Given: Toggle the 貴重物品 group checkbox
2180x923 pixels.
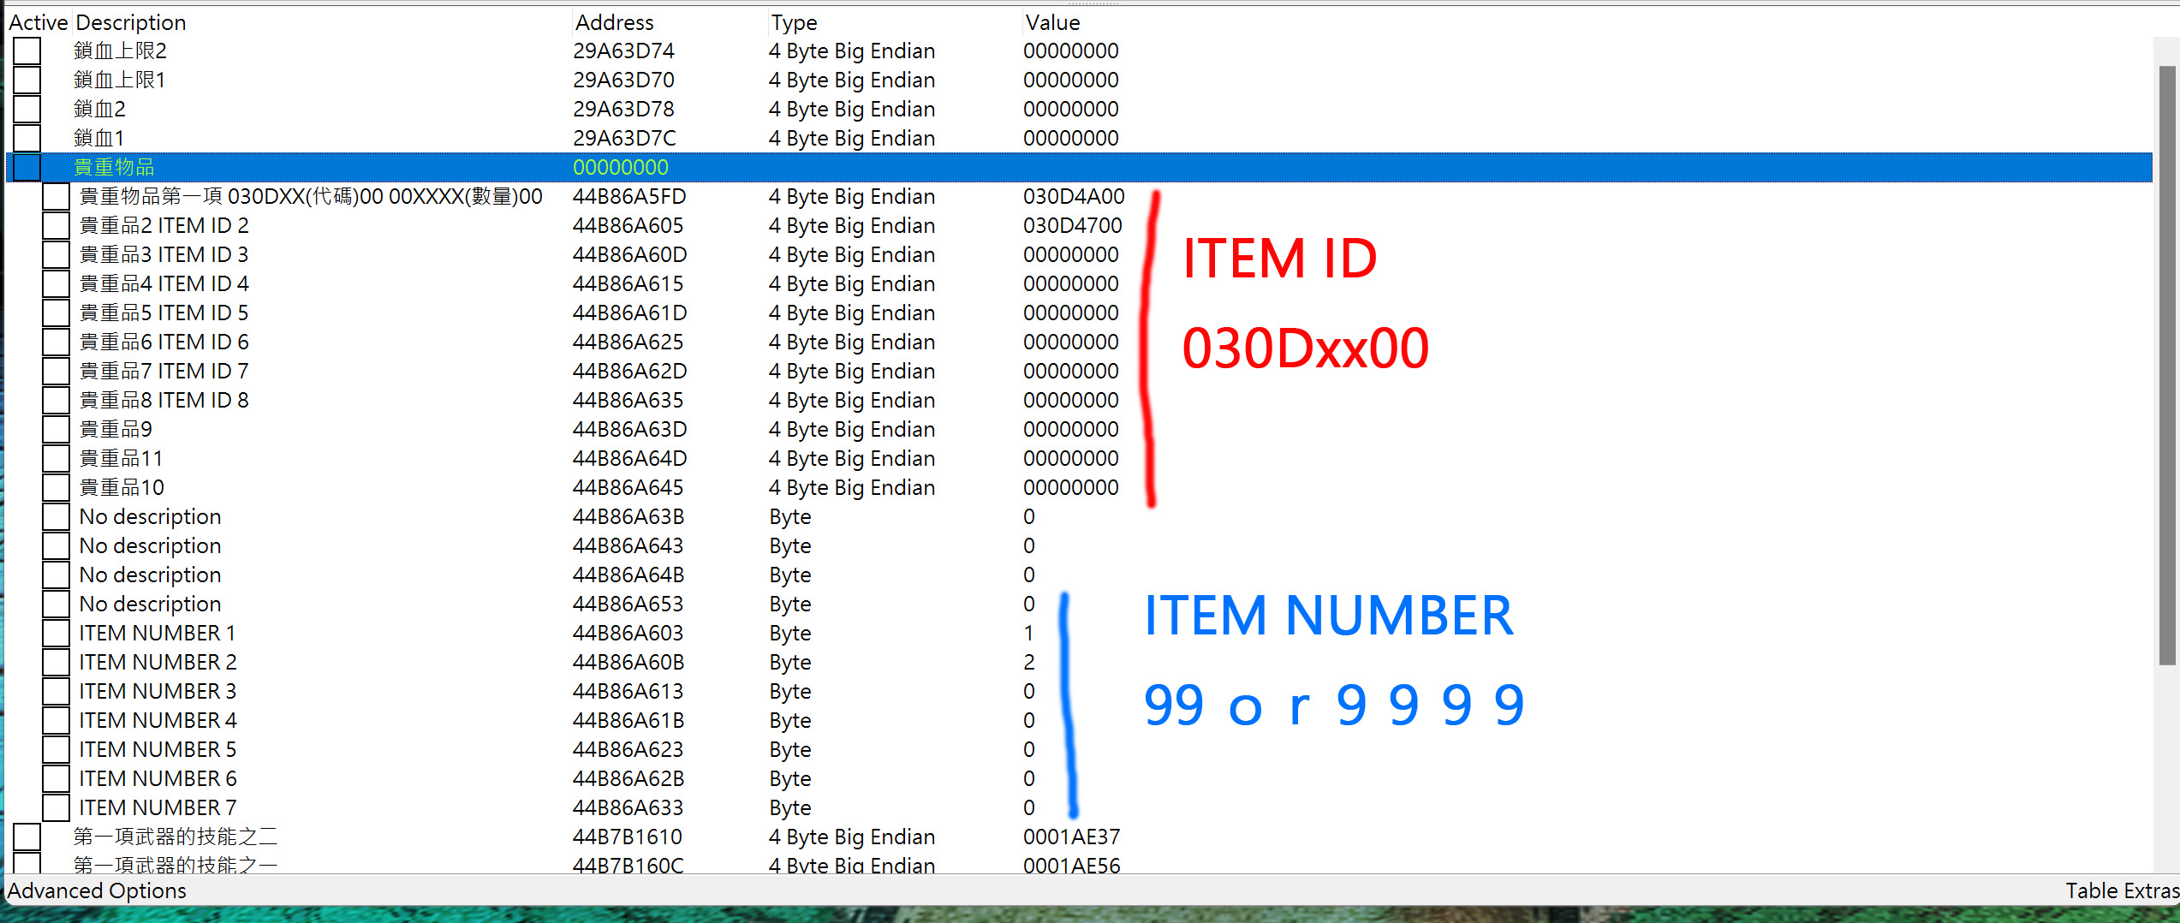Looking at the screenshot, I should [x=27, y=168].
